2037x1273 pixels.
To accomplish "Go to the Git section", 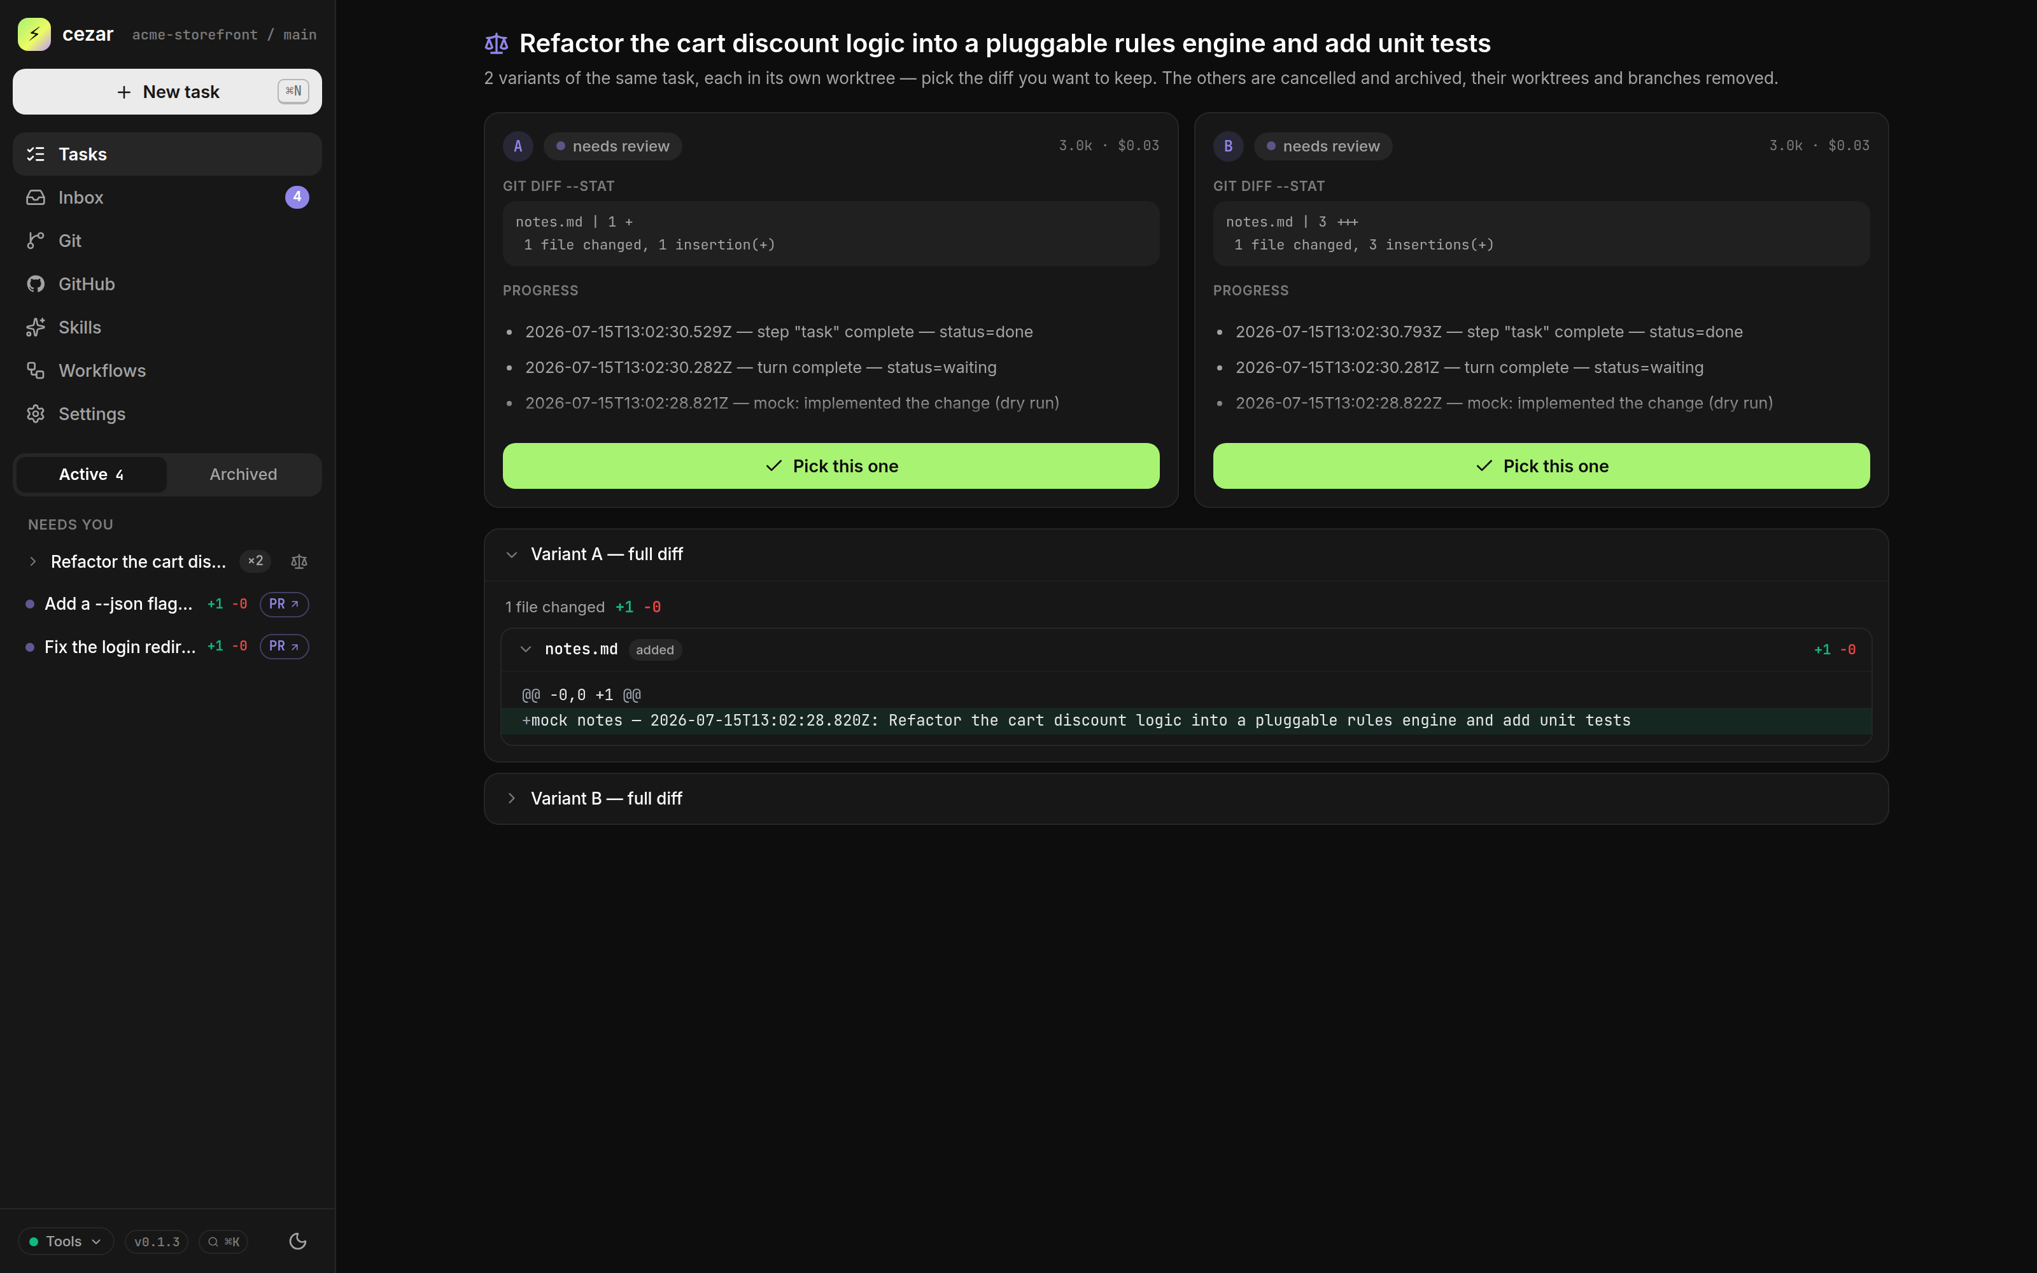I will (x=167, y=241).
